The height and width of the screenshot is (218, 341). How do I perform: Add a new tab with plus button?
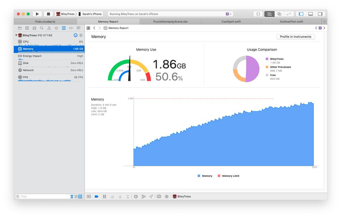325,22
